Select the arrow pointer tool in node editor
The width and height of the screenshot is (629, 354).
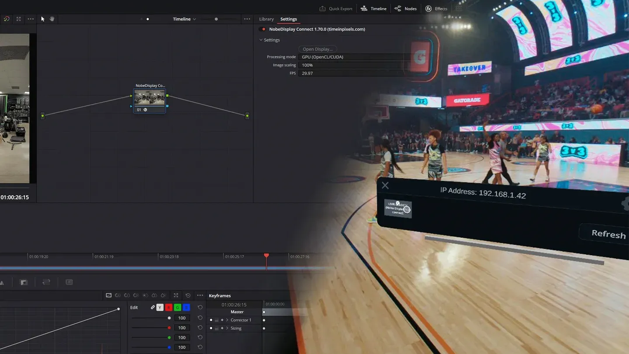(43, 19)
